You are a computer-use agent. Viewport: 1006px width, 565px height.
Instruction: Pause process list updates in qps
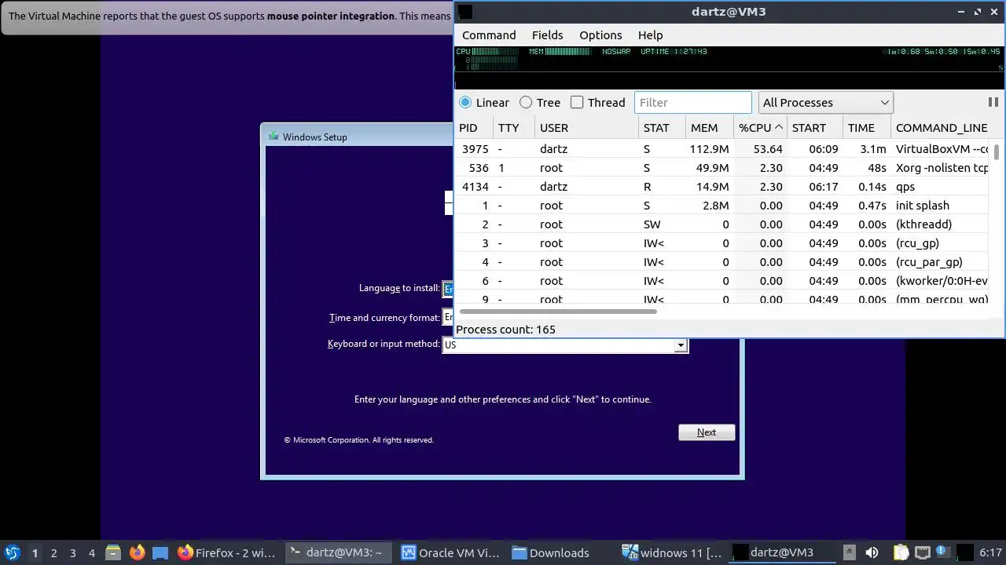(x=993, y=102)
